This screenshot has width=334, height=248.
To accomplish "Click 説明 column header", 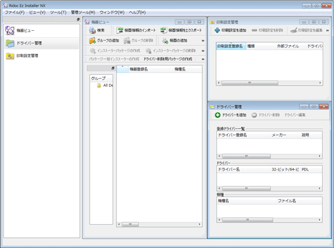I will [x=311, y=135].
